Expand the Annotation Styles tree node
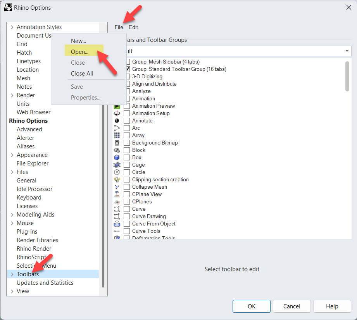Image resolution: width=357 pixels, height=320 pixels. tap(12, 27)
